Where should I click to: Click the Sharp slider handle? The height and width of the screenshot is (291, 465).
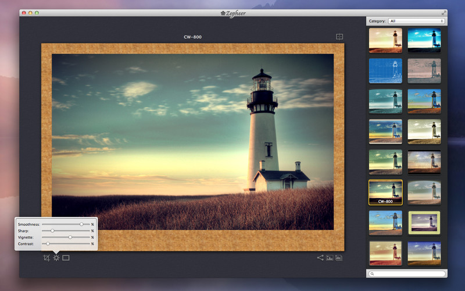coord(52,230)
